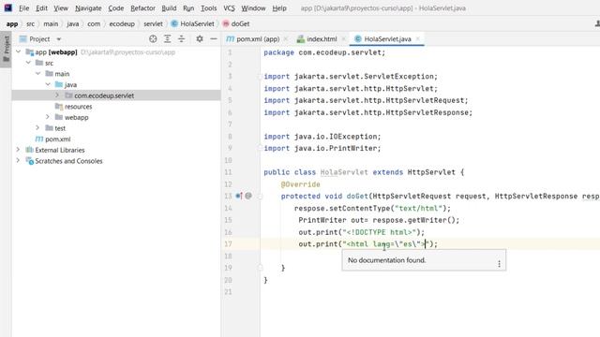The image size is (600, 337).
Task: Open the Tools menu
Action: 208,8
